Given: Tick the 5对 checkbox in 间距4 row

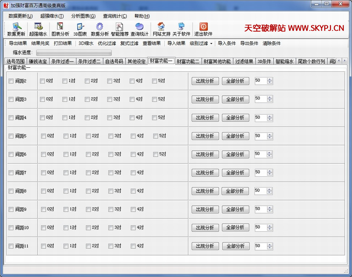Looking at the screenshot, I should coord(155,118).
